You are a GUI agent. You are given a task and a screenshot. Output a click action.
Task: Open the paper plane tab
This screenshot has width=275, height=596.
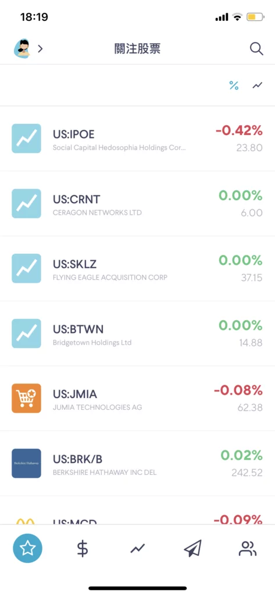192,548
